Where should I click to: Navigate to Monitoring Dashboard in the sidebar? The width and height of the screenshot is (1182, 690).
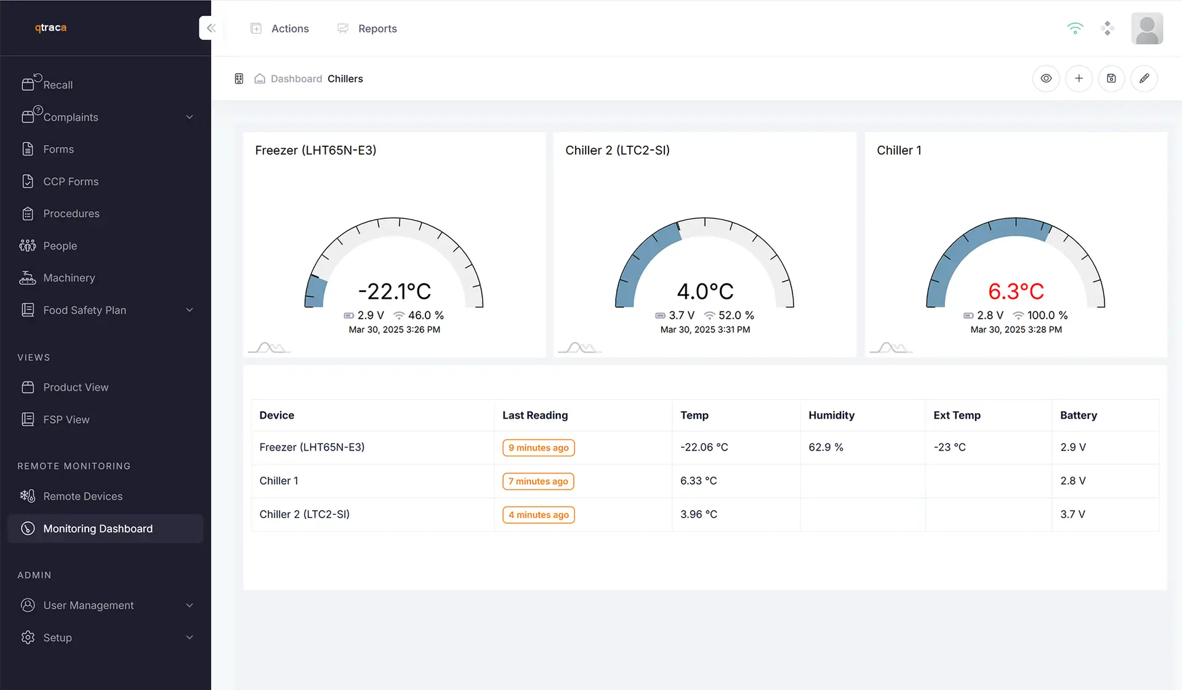point(97,528)
